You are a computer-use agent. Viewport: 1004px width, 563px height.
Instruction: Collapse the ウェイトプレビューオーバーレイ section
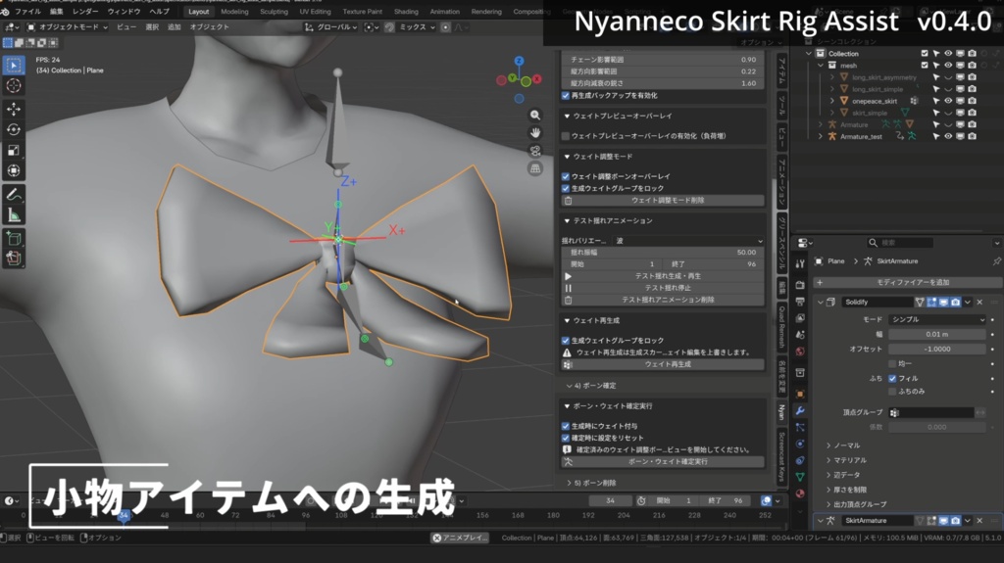567,116
